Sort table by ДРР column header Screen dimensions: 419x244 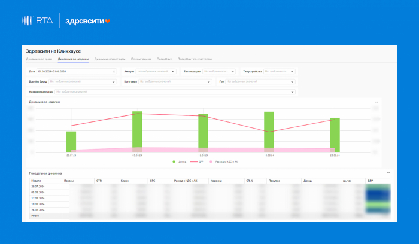click(378, 181)
